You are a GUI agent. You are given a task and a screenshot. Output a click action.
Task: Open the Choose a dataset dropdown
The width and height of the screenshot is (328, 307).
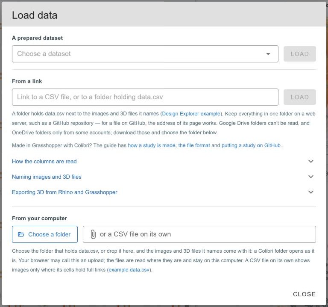point(145,54)
